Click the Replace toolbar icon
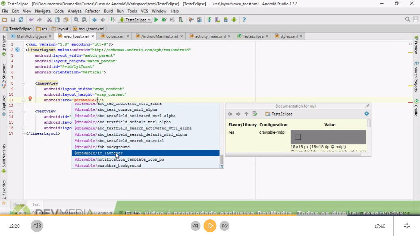This screenshot has height=236, width=420. pos(84,20)
